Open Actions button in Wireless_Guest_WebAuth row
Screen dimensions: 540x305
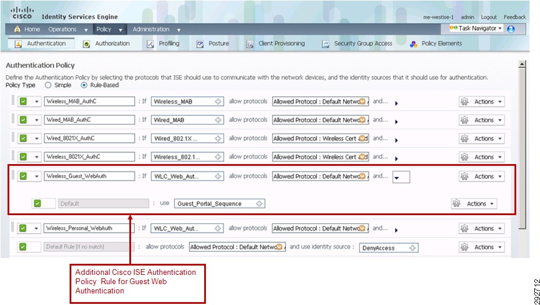pyautogui.click(x=482, y=176)
